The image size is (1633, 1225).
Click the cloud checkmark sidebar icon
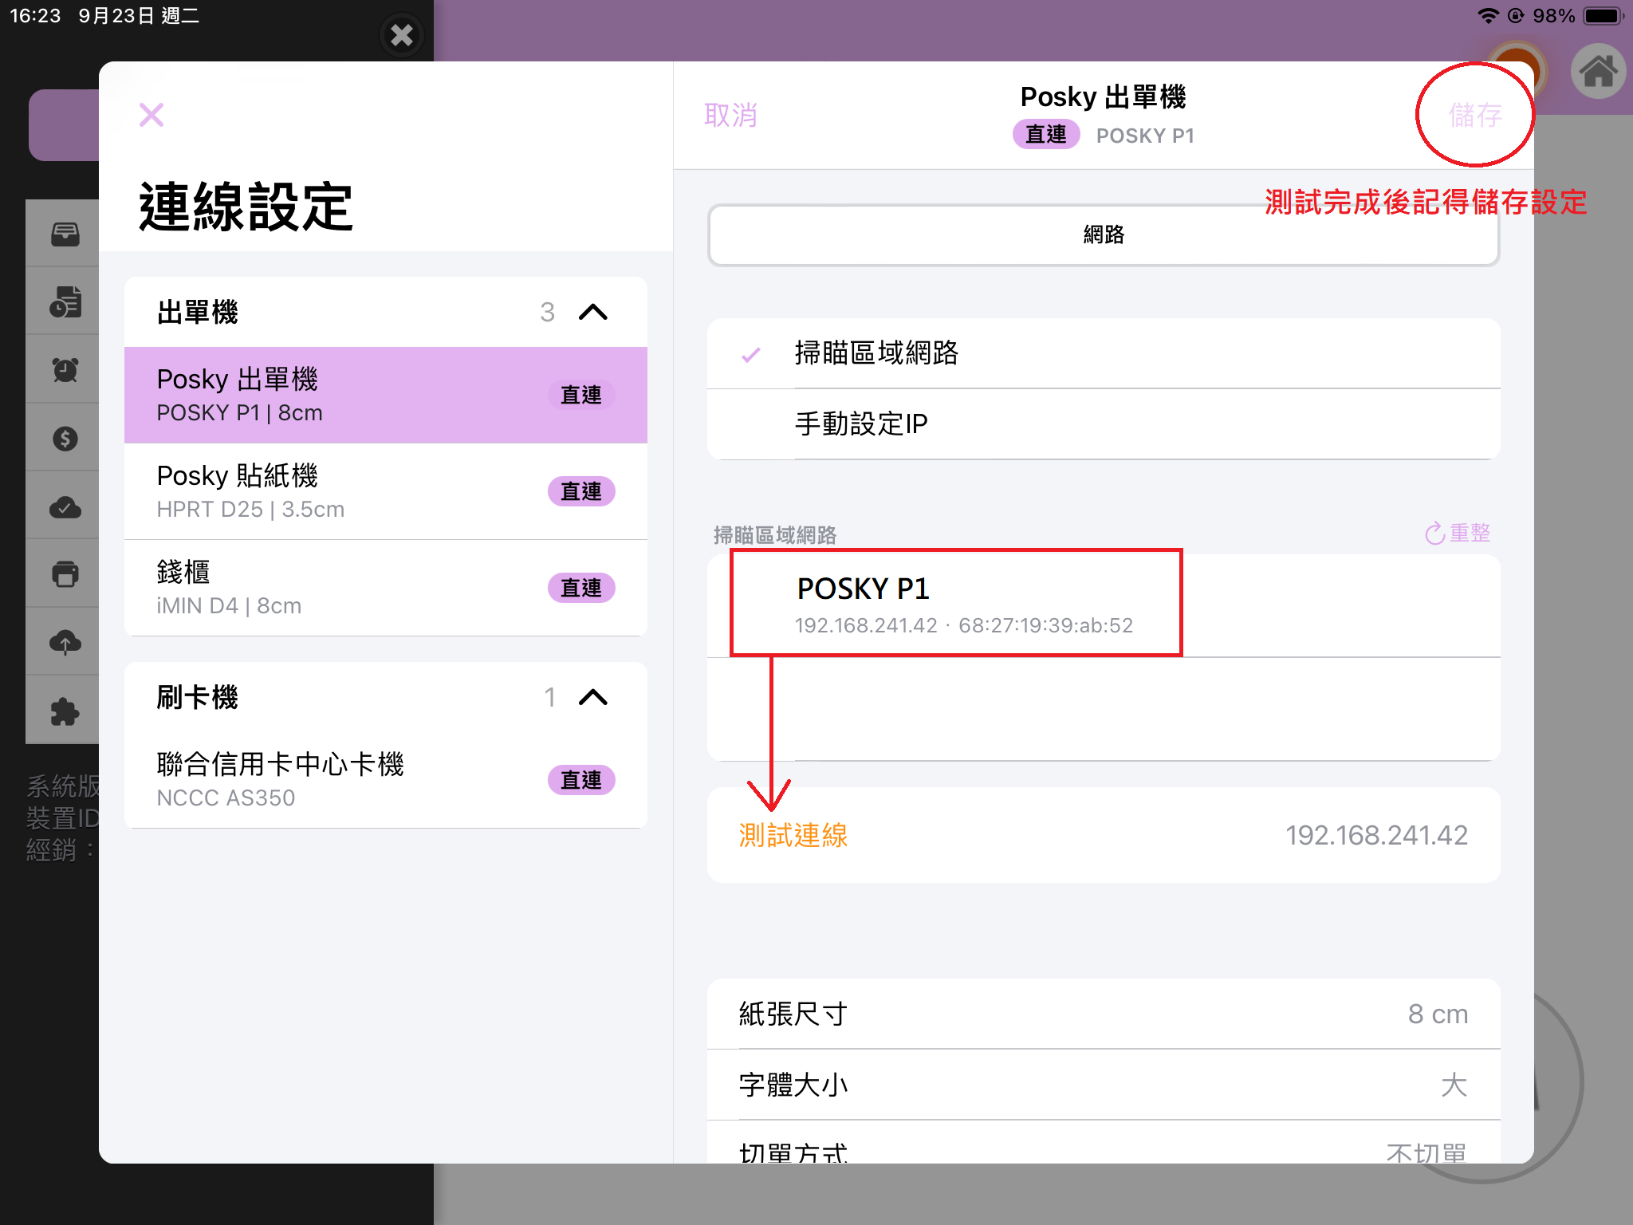point(65,506)
